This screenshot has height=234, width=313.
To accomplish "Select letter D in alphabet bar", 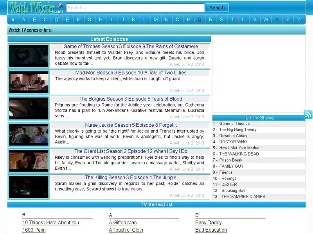I will tap(56, 19).
